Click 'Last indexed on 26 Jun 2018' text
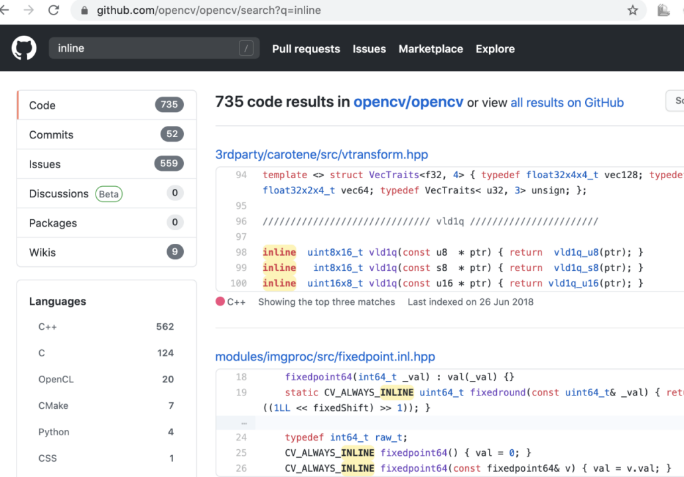Image resolution: width=684 pixels, height=477 pixels. click(x=470, y=302)
